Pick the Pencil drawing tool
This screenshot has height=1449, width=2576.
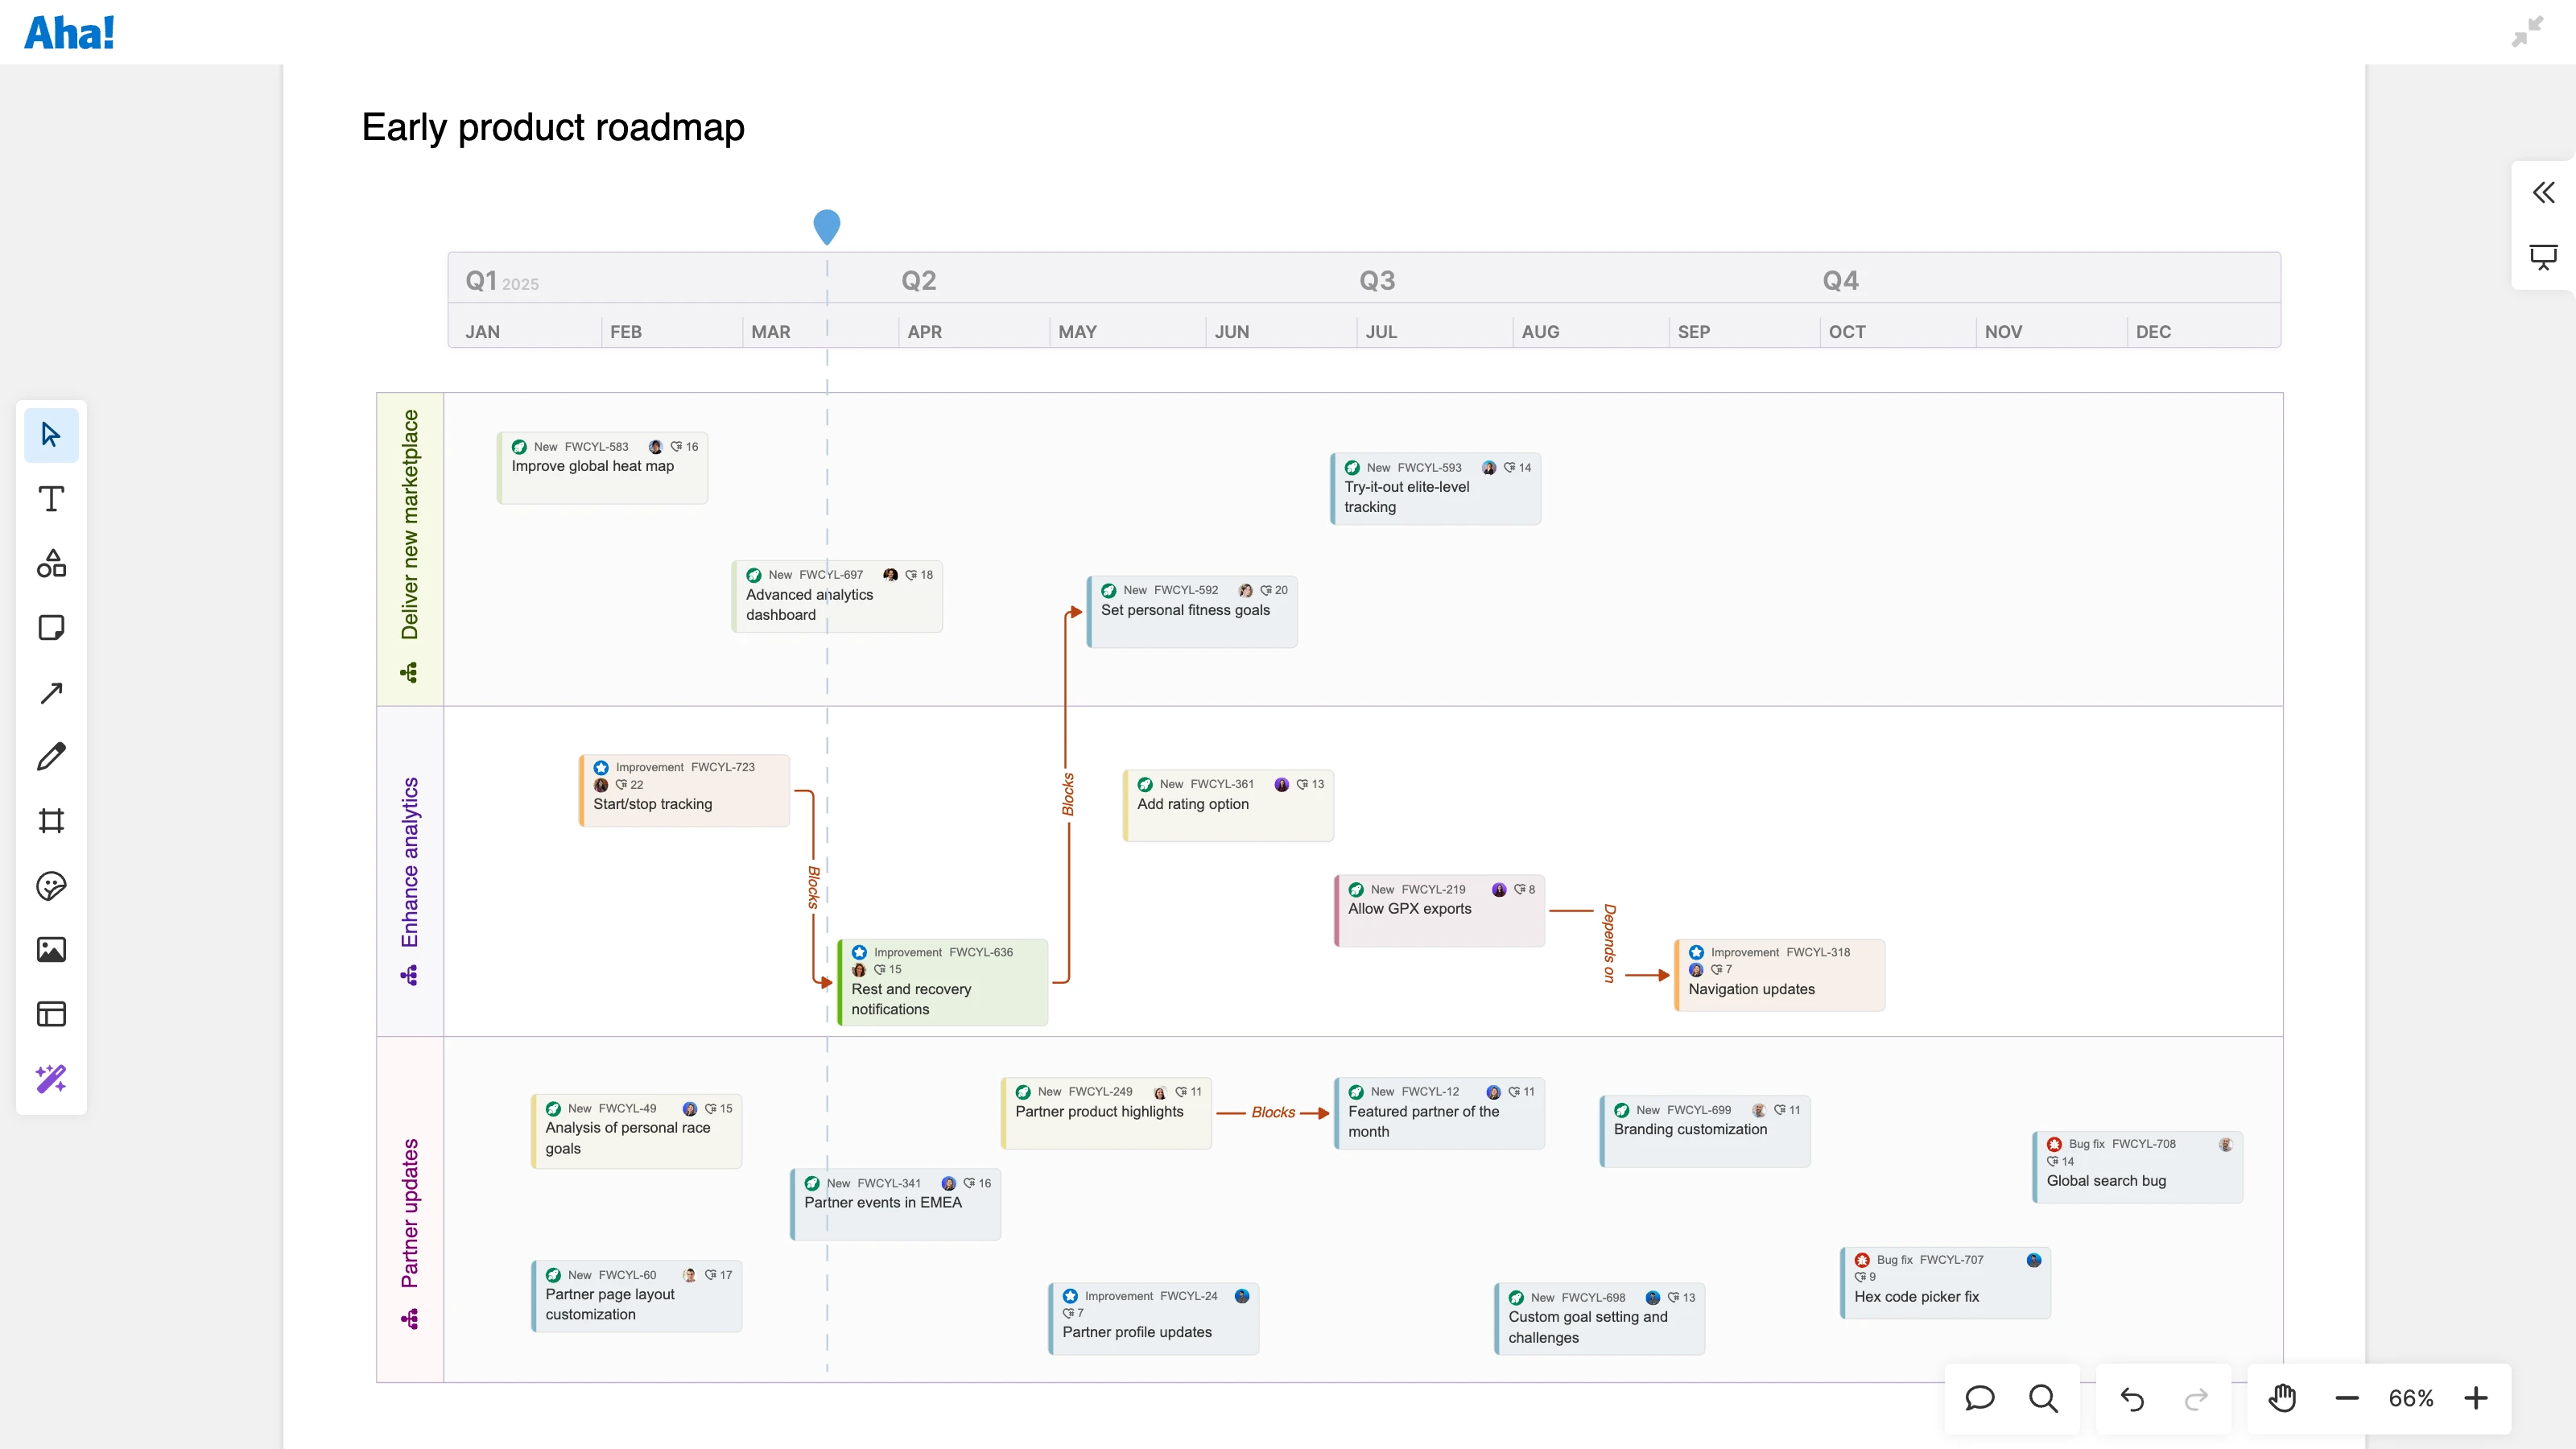point(51,757)
